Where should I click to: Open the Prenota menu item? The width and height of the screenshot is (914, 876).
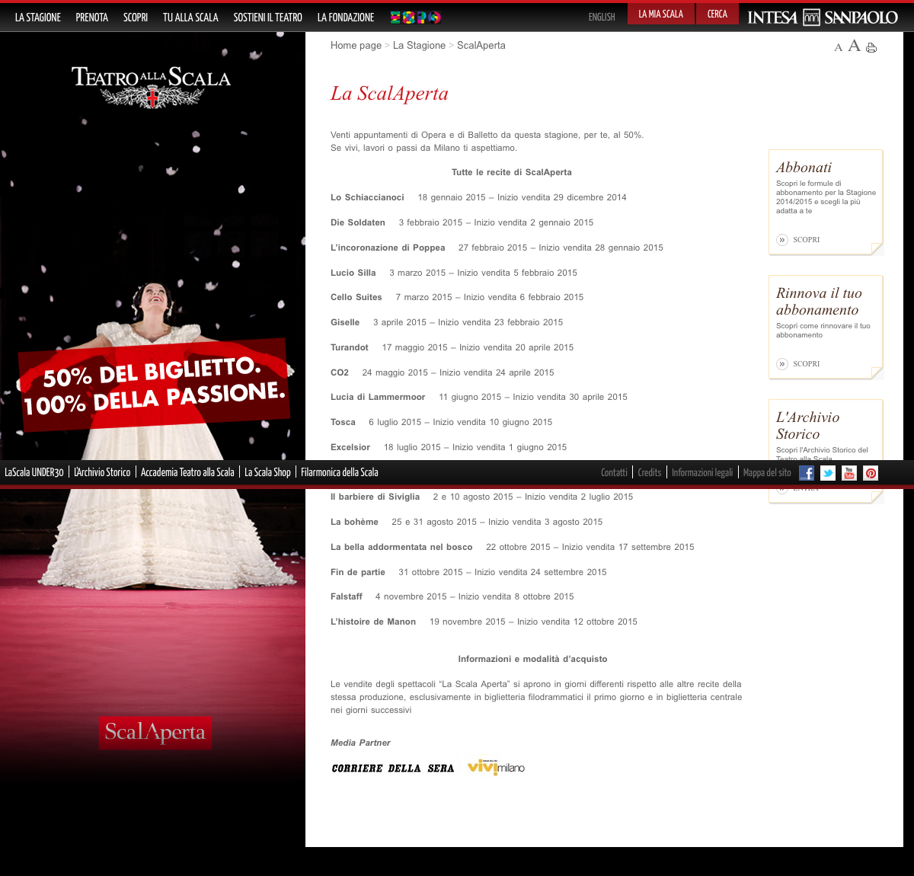click(x=92, y=18)
